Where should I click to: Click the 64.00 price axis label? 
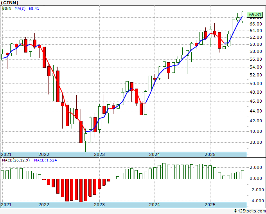tap(256, 31)
